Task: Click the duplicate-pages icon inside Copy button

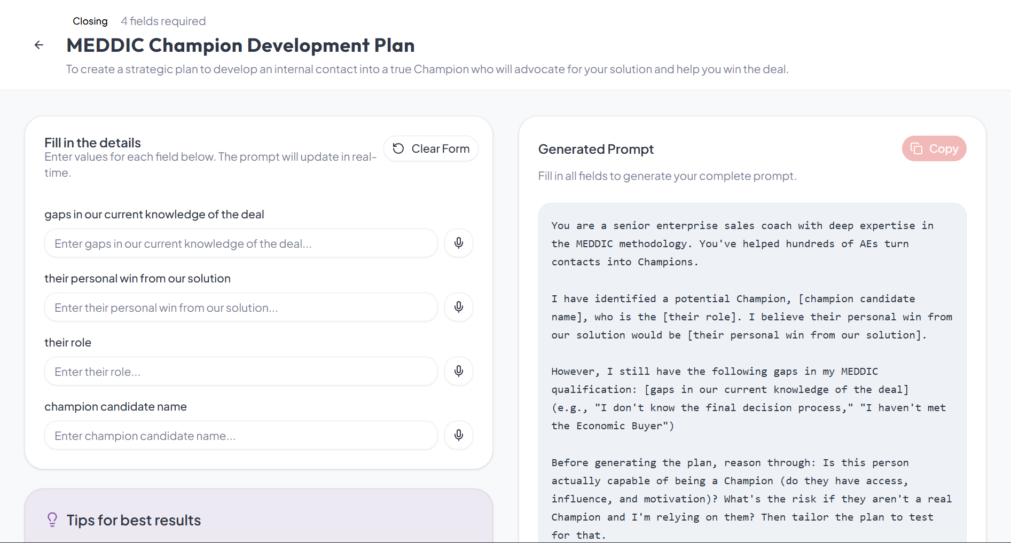Action: [x=916, y=148]
